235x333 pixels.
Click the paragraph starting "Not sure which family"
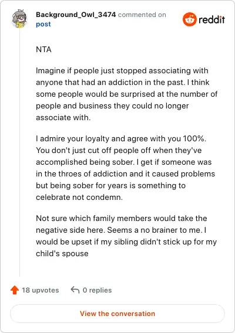[x=126, y=236]
